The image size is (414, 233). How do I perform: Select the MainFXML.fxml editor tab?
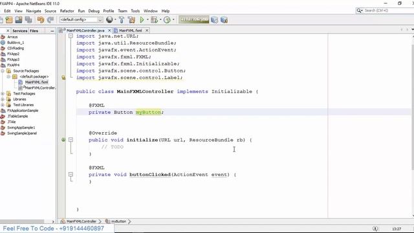pos(130,30)
